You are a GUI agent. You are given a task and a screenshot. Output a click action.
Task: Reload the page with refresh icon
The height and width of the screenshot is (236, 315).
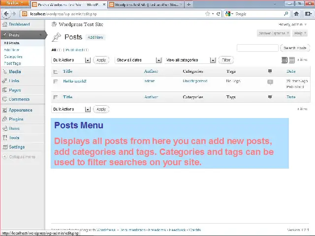pos(218,14)
